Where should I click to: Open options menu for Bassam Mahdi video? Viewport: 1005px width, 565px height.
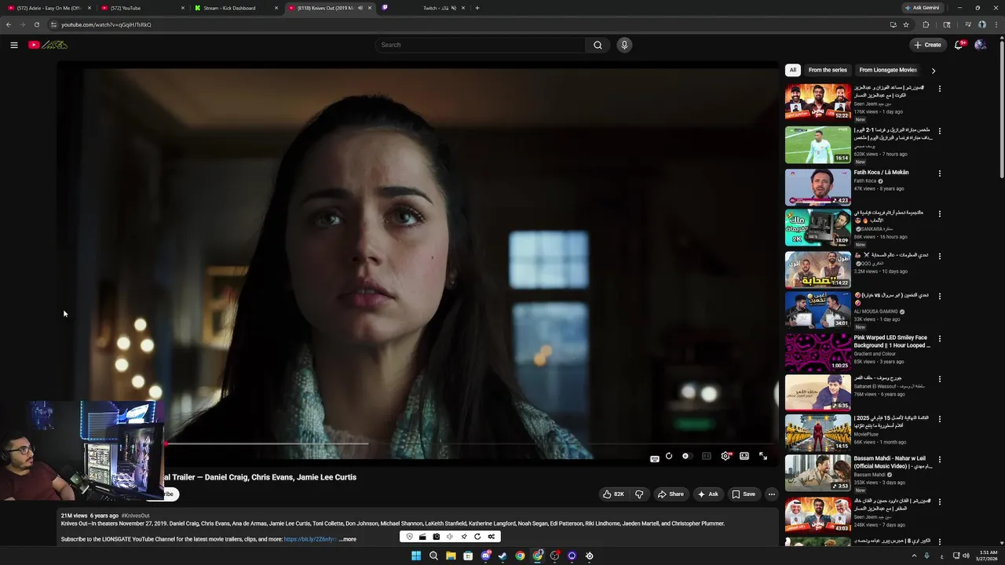click(940, 460)
